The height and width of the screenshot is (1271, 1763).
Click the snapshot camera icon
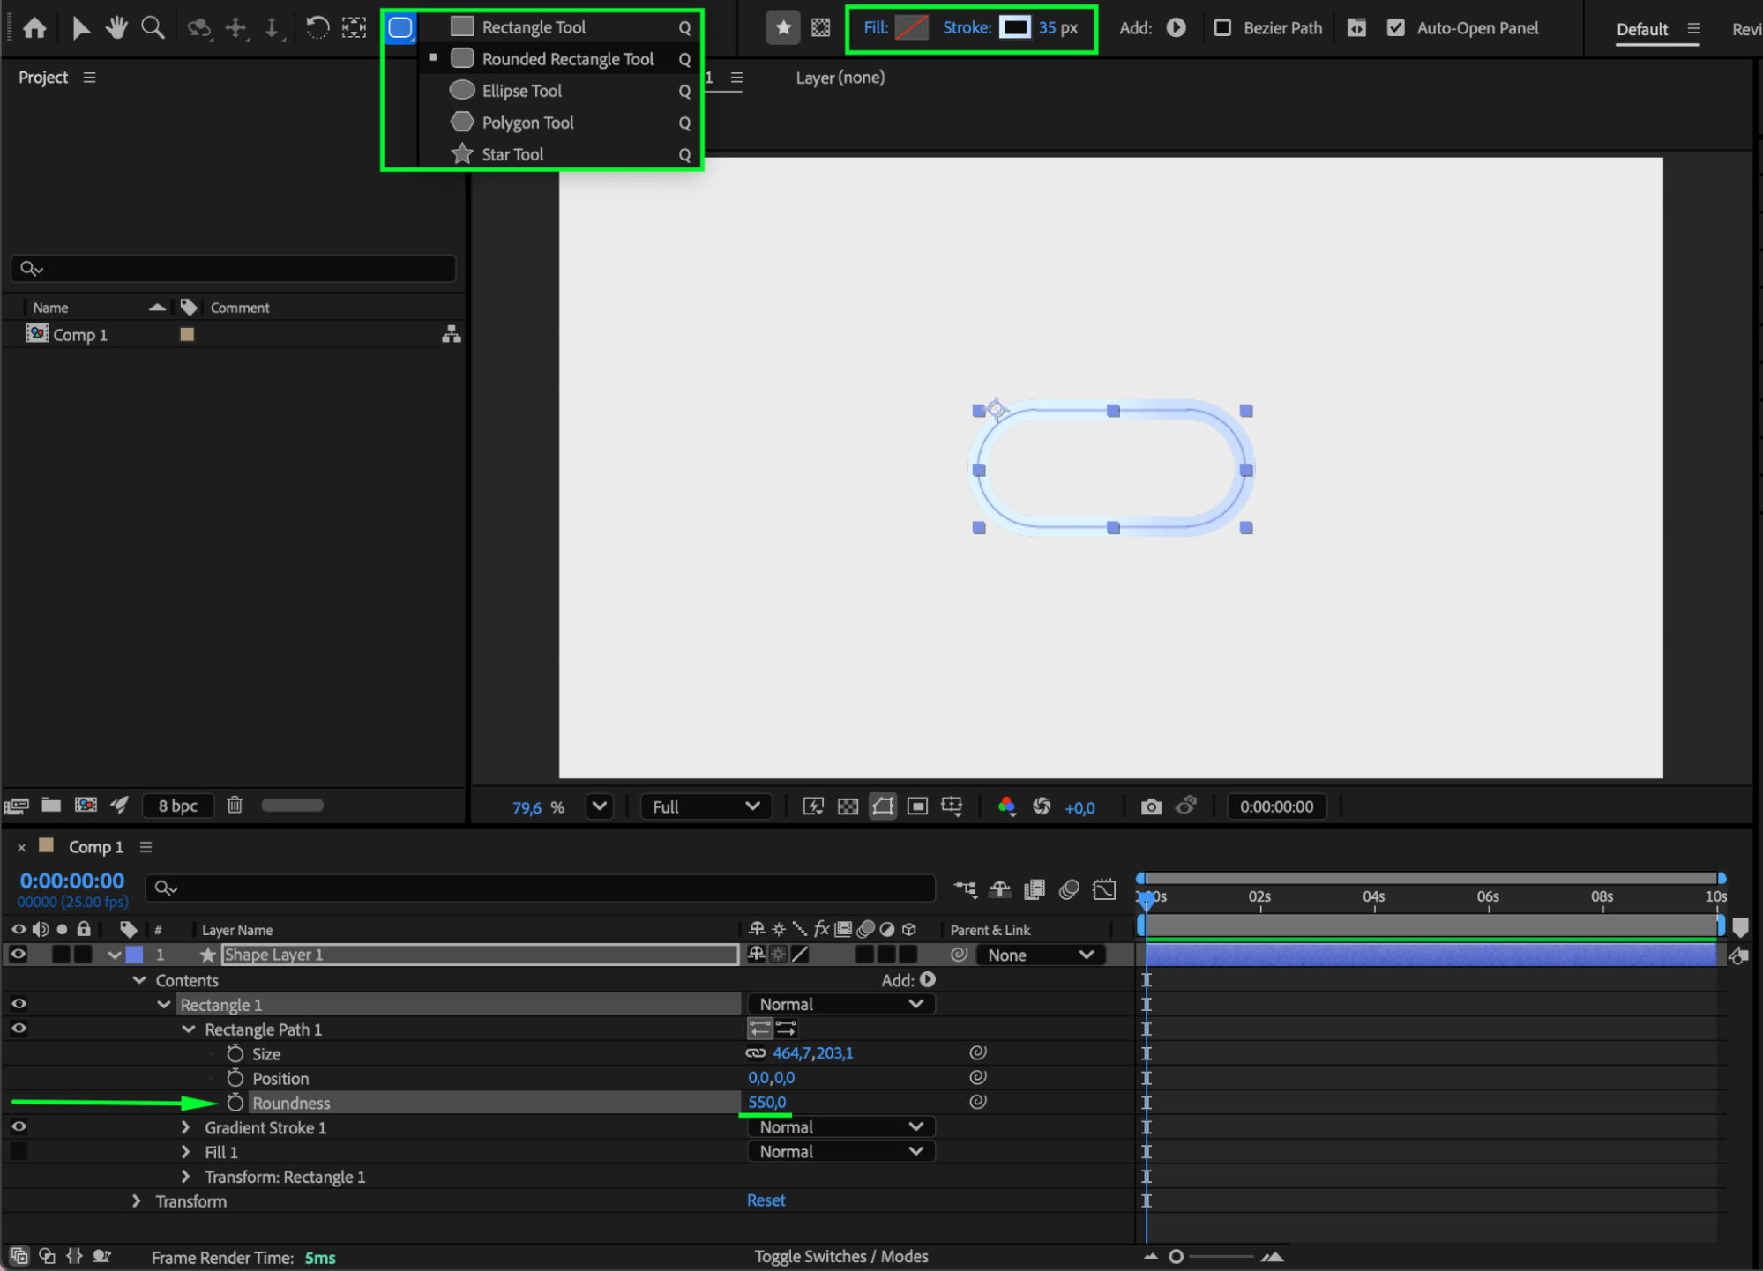pos(1150,806)
